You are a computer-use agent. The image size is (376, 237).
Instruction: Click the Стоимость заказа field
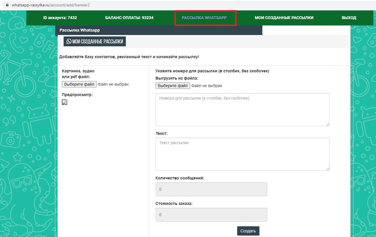pos(211,215)
